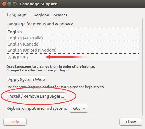
Task: Click the maximize window icon
Action: pos(15,4)
